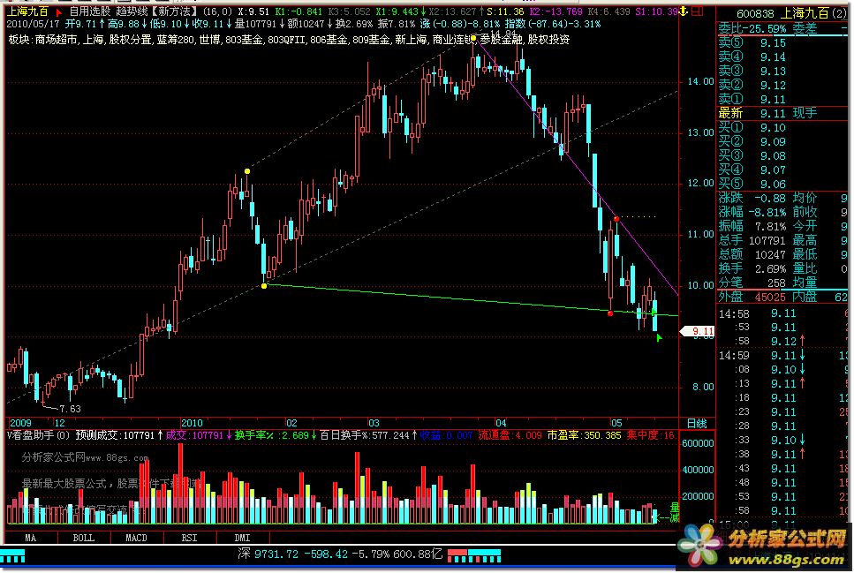Click the 外盘 45025 value
This screenshot has width=854, height=573.
coord(770,298)
